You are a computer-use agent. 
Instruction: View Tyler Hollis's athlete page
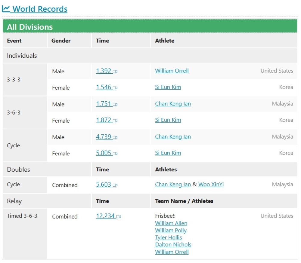tap(169, 237)
